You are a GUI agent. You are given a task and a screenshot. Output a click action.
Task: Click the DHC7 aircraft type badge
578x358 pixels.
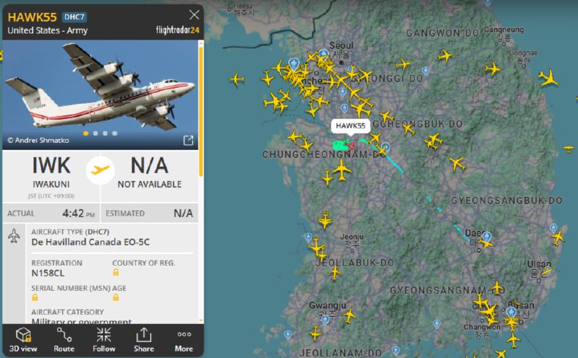click(x=74, y=17)
